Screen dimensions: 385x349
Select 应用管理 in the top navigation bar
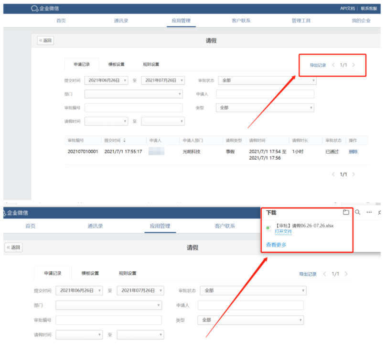pyautogui.click(x=181, y=21)
